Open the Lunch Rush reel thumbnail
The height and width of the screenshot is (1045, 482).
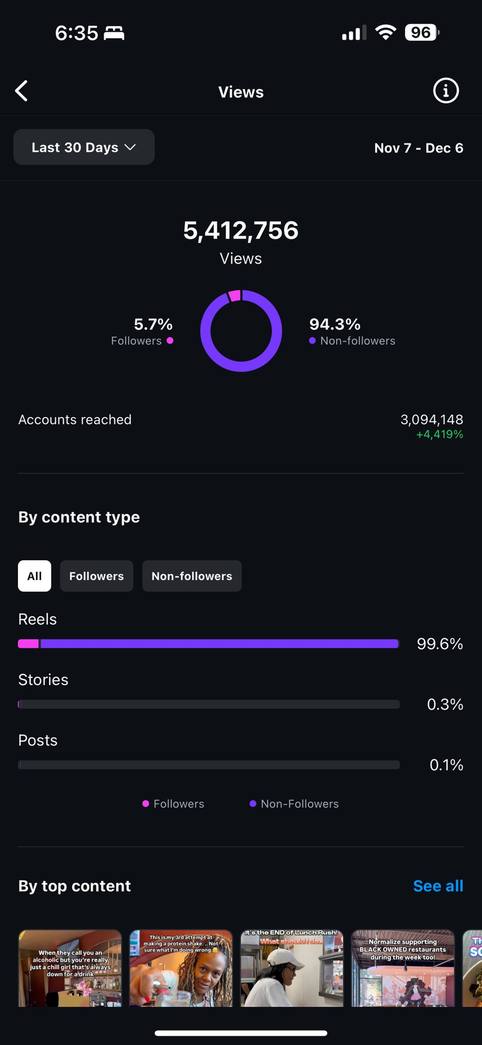pyautogui.click(x=292, y=968)
